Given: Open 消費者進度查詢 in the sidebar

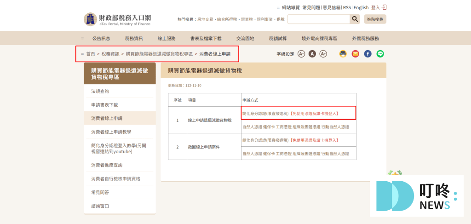Looking at the screenshot, I should click(120, 165).
